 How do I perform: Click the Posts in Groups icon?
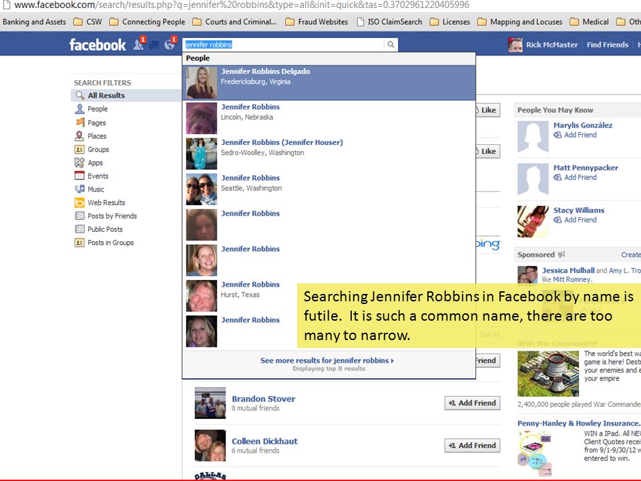79,243
